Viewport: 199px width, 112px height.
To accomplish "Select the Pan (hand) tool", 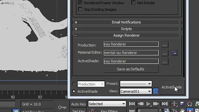I will pos(182,110).
